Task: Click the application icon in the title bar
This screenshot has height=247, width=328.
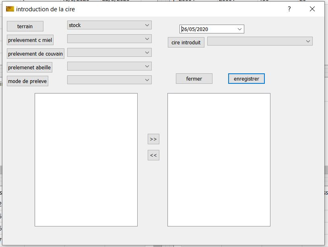Action: 10,9
